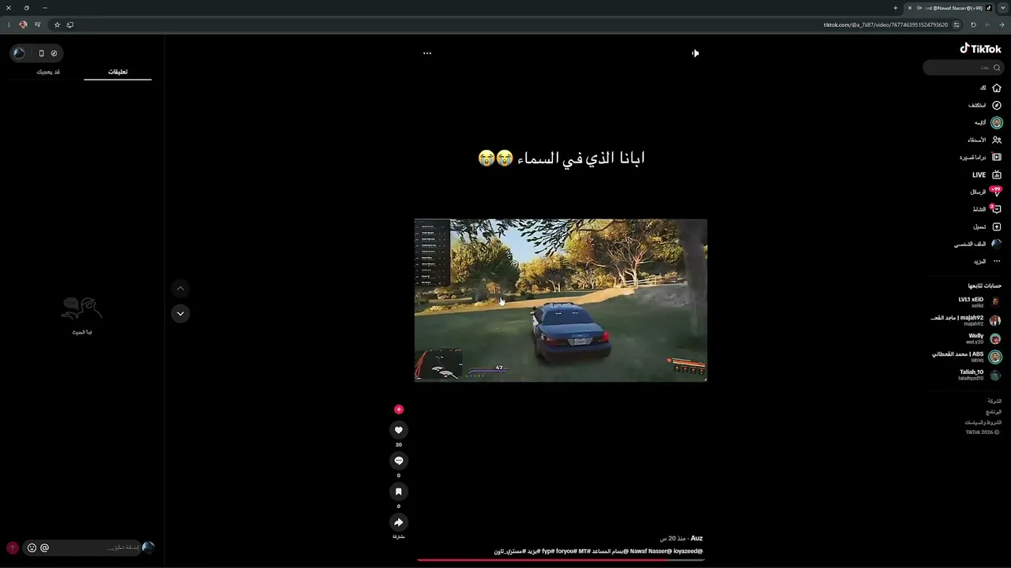This screenshot has height=568, width=1011.
Task: Open a new Chrome tab
Action: point(896,8)
